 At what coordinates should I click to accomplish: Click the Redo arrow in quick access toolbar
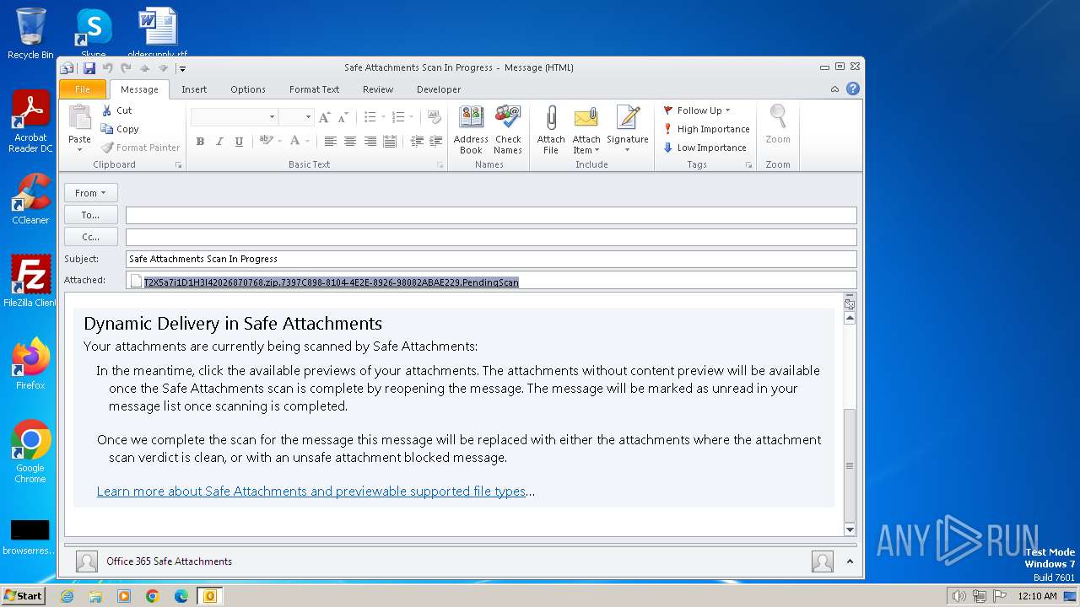tap(126, 68)
